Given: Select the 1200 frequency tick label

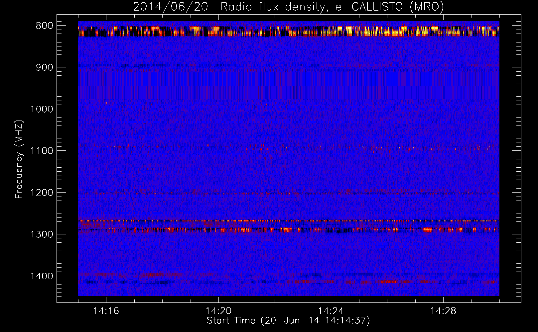Looking at the screenshot, I should coord(42,193).
